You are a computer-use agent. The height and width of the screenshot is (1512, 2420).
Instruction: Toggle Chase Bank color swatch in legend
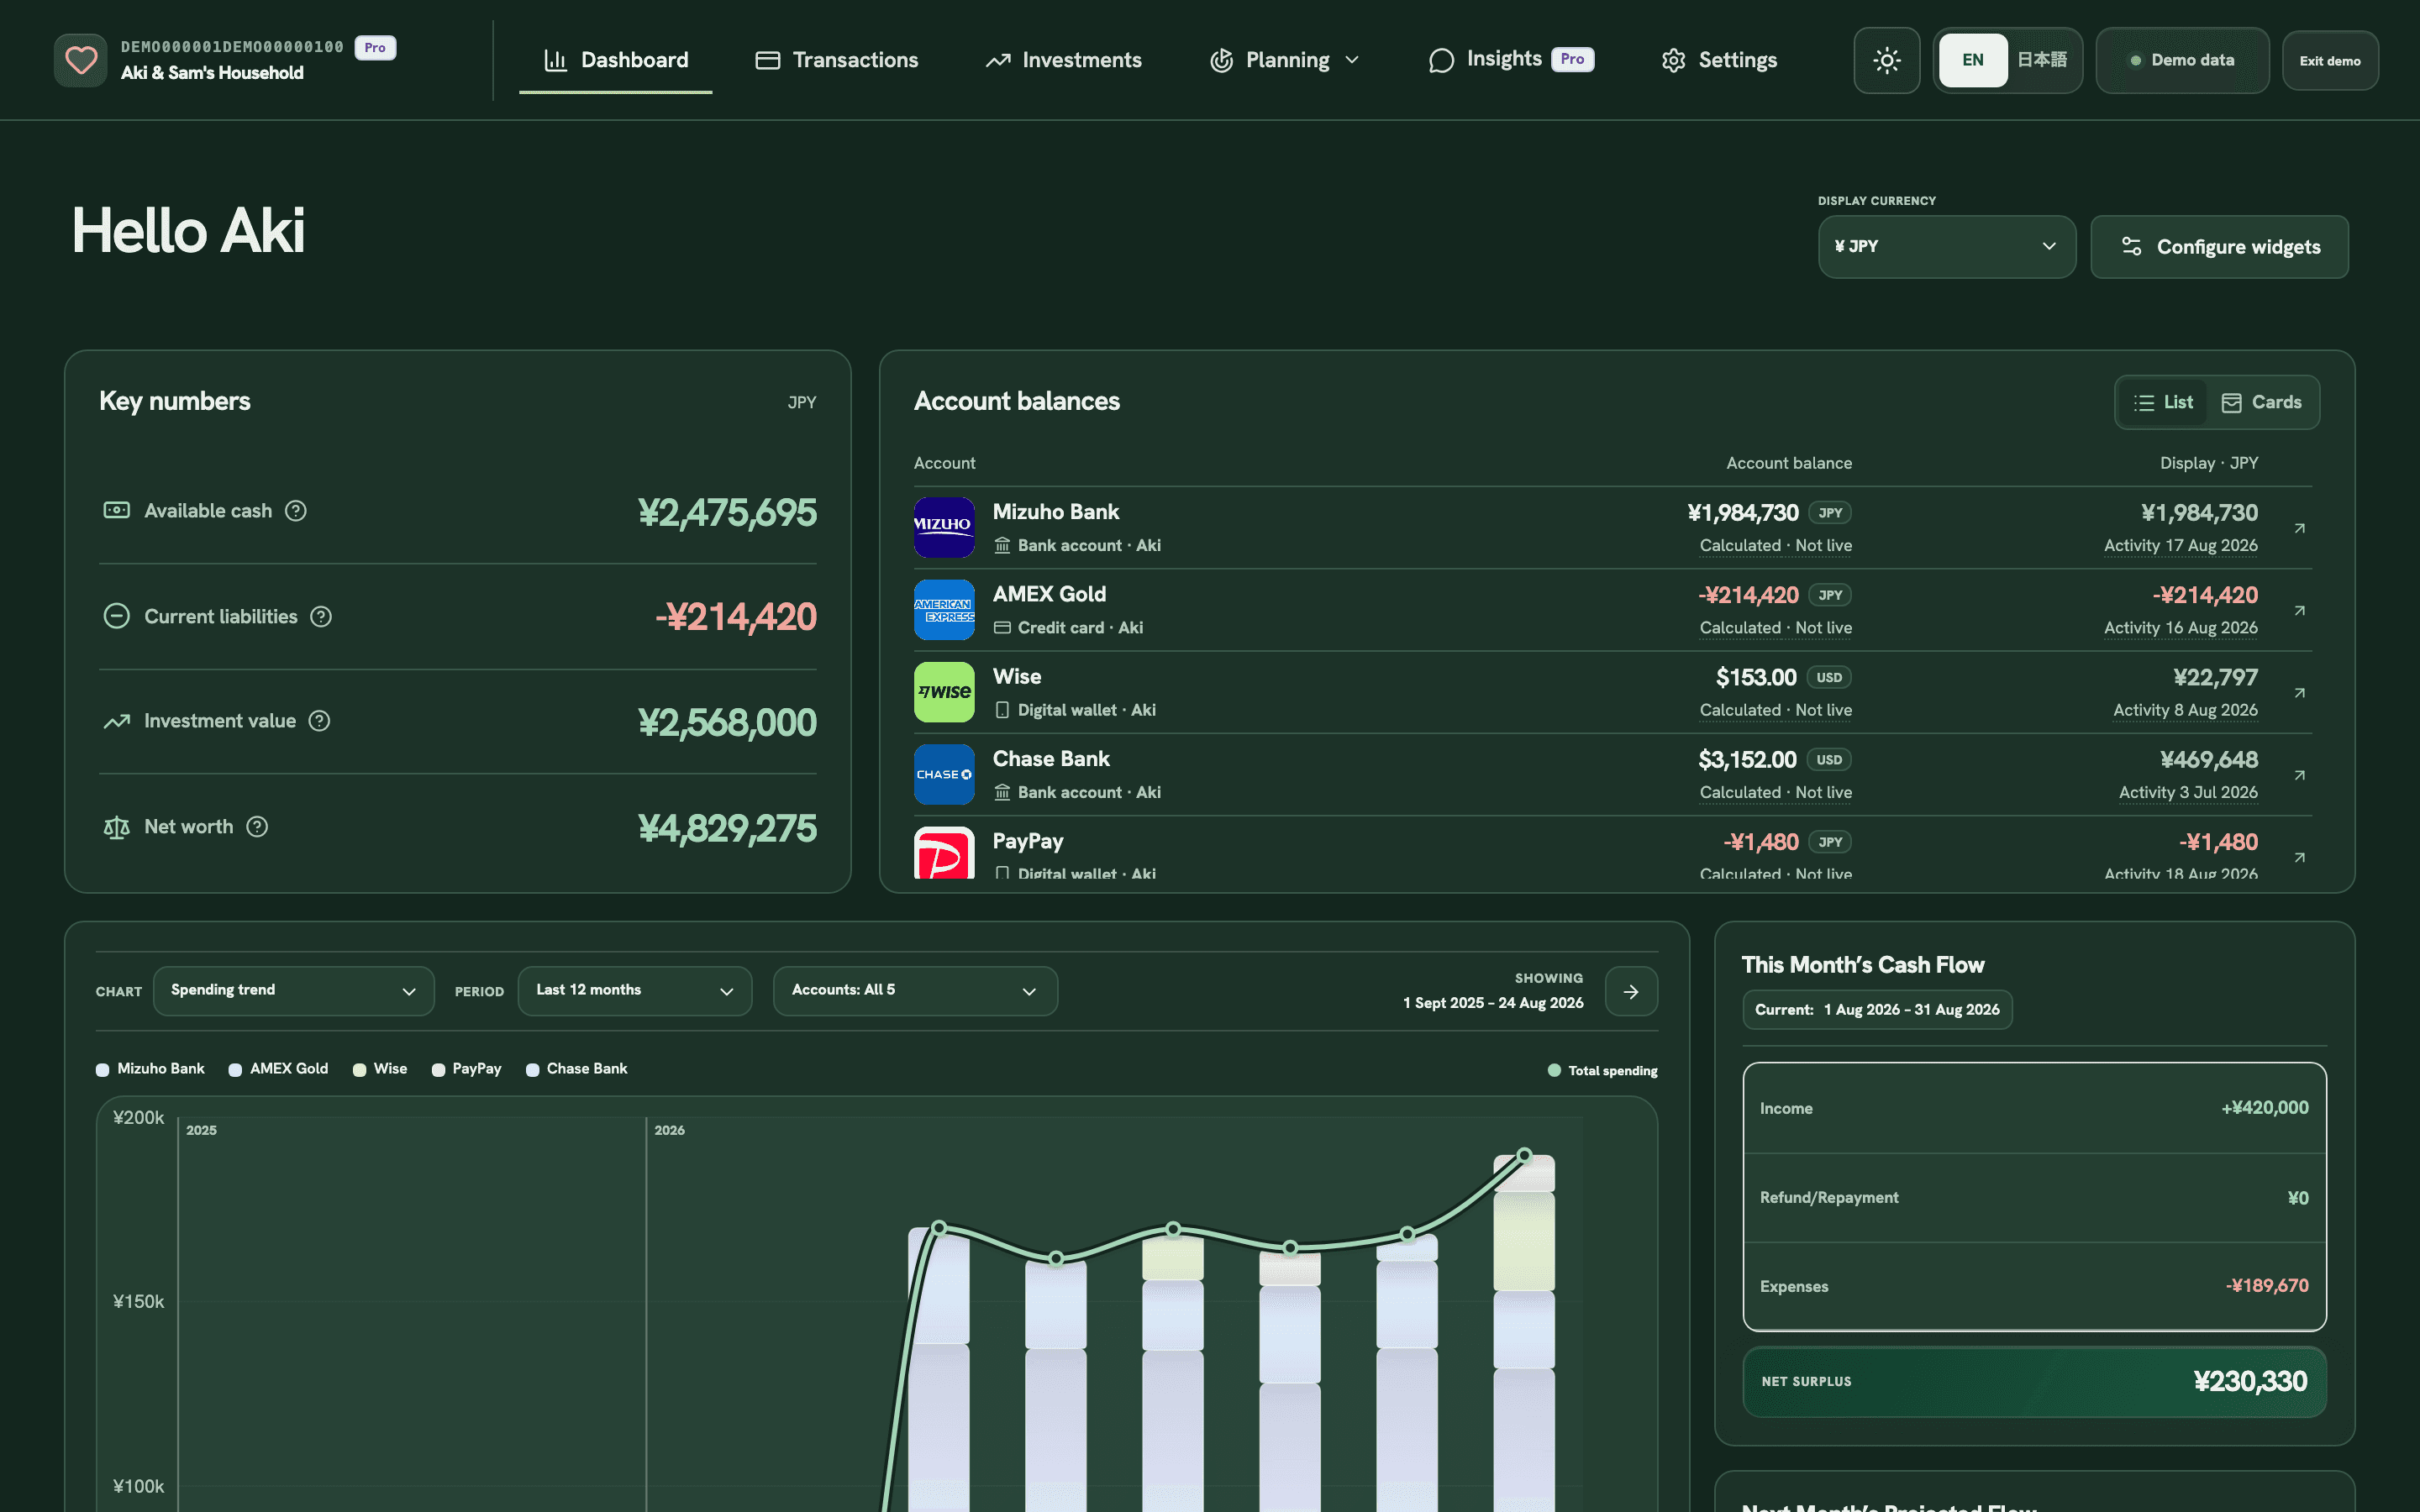(533, 1070)
